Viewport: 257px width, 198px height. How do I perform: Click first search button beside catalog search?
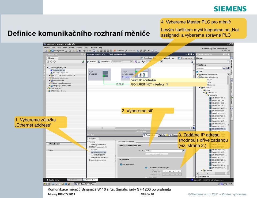[224, 68]
